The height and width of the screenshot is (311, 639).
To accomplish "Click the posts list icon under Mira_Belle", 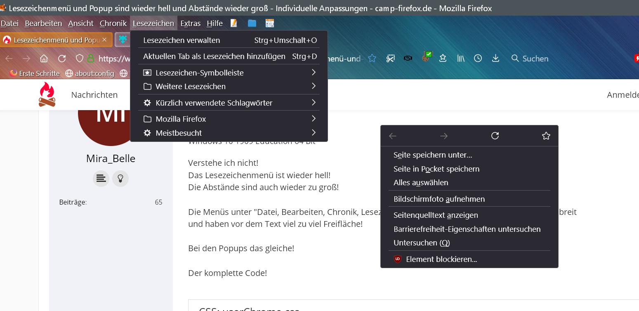I will coord(101,179).
